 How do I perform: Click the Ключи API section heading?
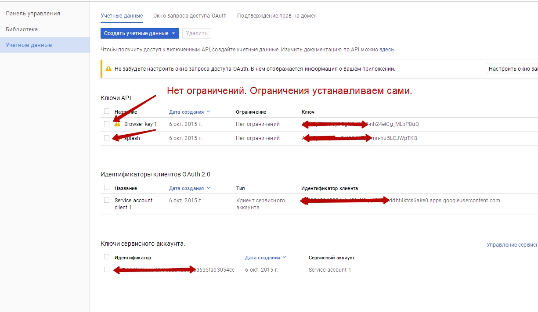(116, 98)
